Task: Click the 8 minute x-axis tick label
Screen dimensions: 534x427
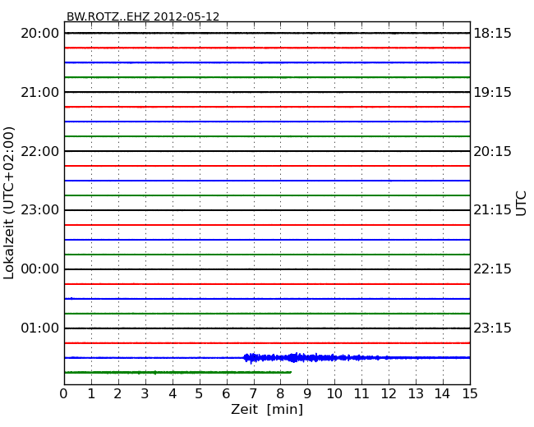Action: point(281,394)
